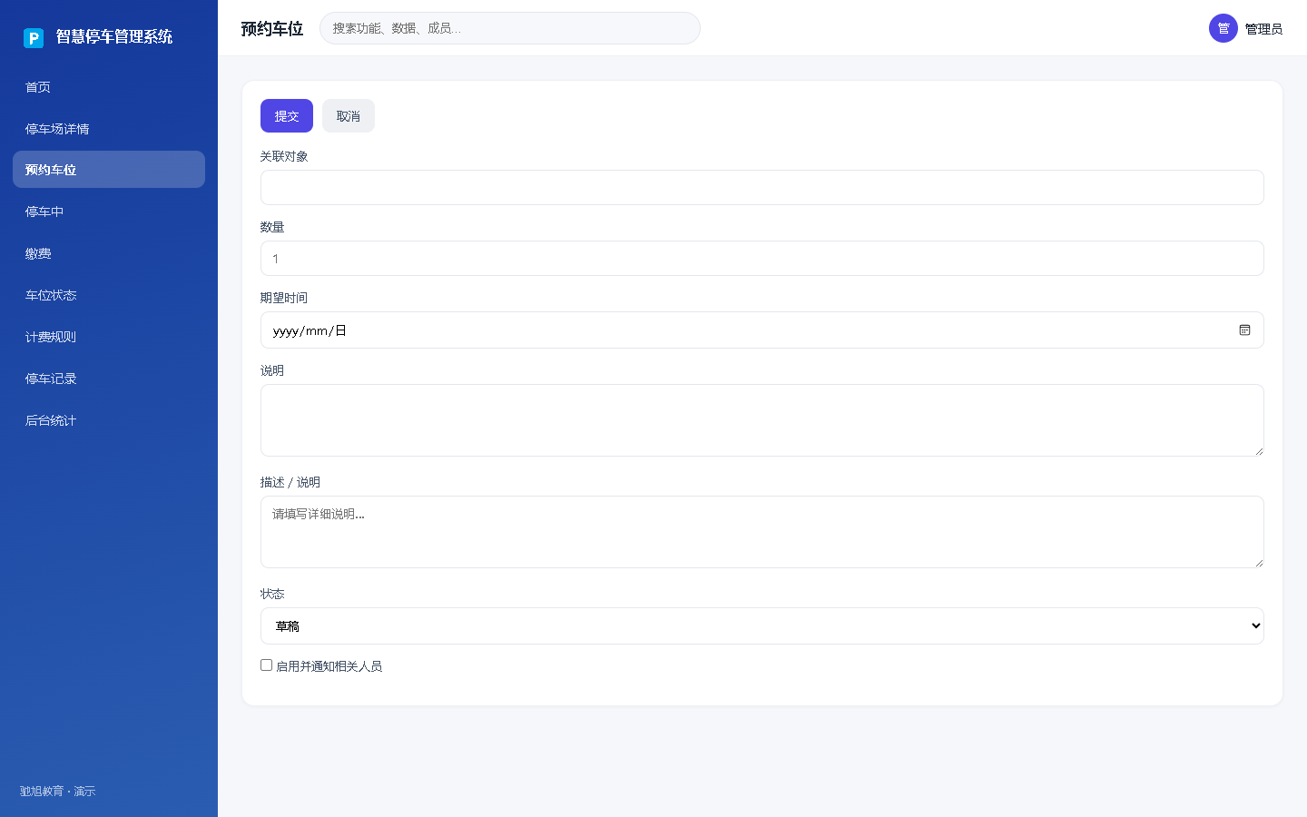Select 预约车位 in the sidebar

coord(109,170)
